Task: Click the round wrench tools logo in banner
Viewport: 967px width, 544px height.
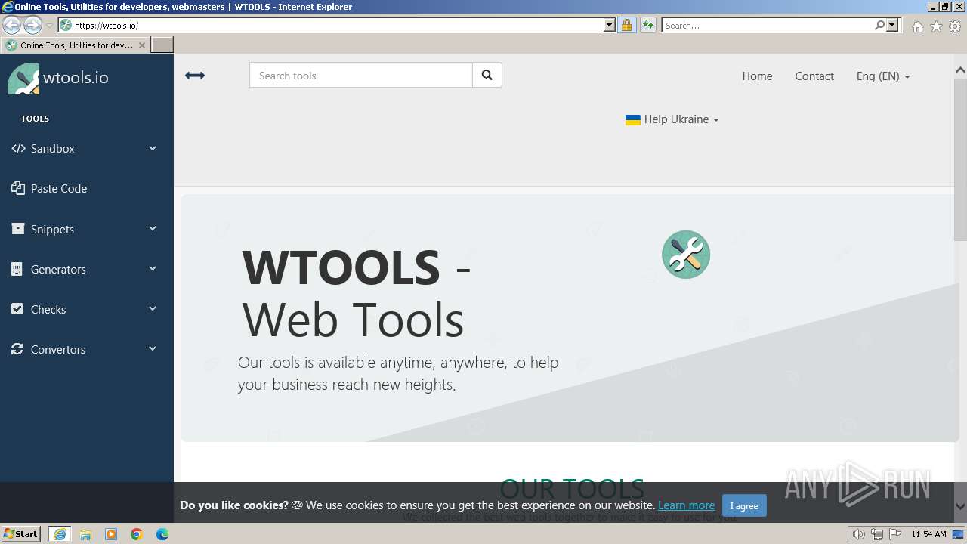Action: tap(686, 255)
